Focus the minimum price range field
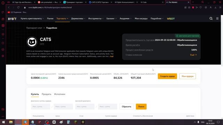 click(x=85, y=107)
